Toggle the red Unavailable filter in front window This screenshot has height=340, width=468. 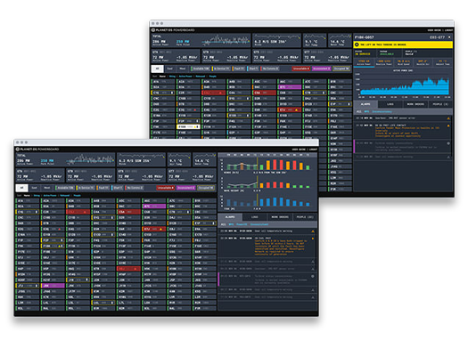click(x=165, y=188)
